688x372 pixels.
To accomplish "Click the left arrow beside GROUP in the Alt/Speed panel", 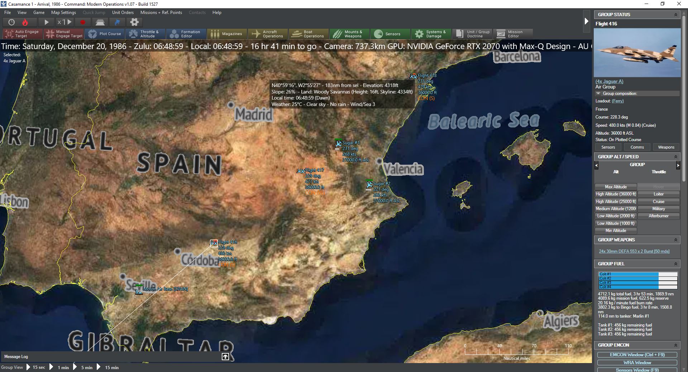I will [597, 165].
